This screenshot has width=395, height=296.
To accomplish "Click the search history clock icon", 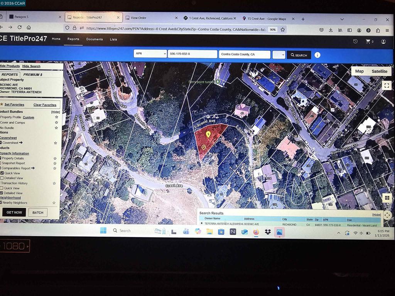I will 355,41.
